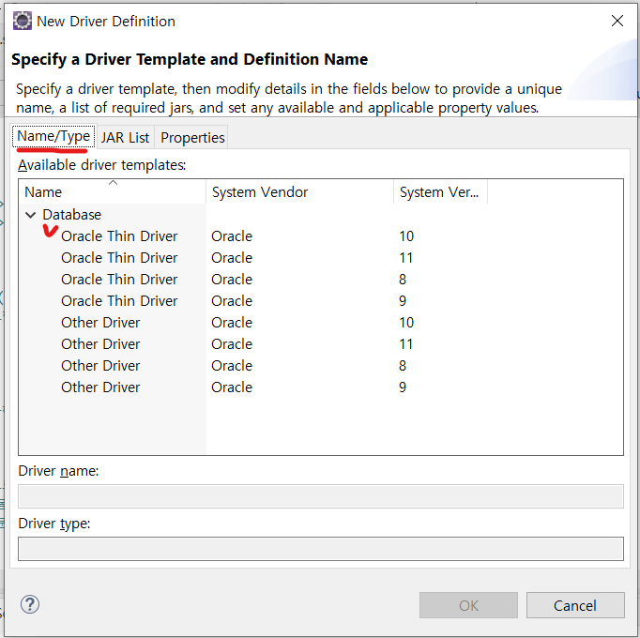This screenshot has width=640, height=638.
Task: Open the JAR List tab
Action: point(126,138)
